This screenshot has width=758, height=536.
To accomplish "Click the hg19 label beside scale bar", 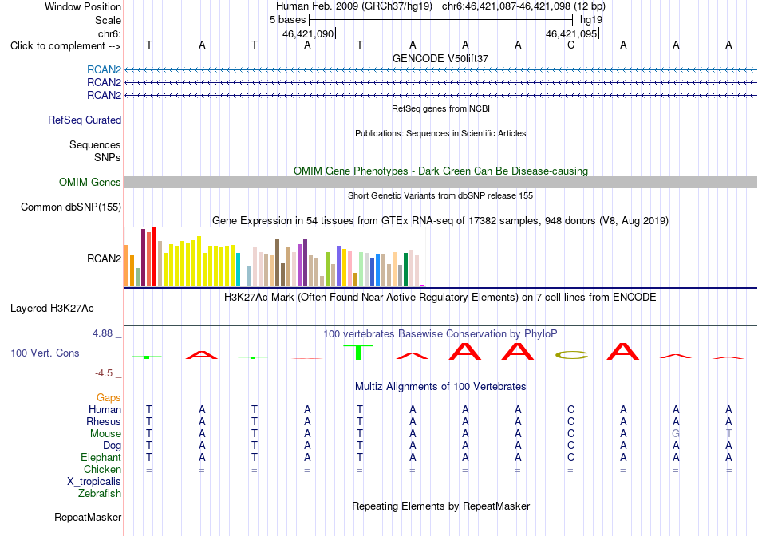I will pyautogui.click(x=591, y=20).
